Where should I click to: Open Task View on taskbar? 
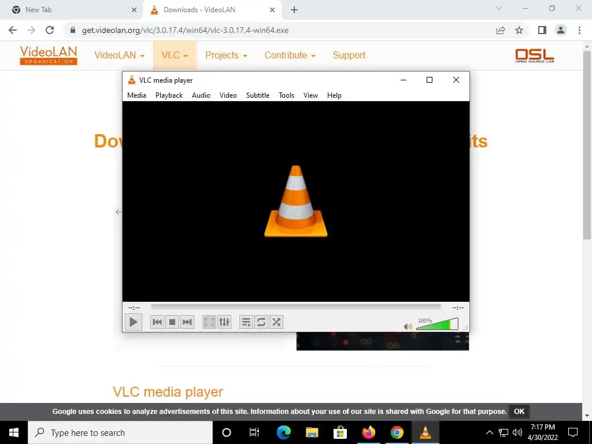(x=254, y=432)
